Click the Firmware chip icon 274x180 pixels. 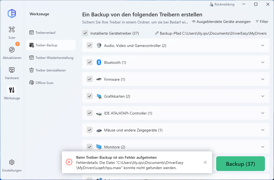click(x=99, y=79)
